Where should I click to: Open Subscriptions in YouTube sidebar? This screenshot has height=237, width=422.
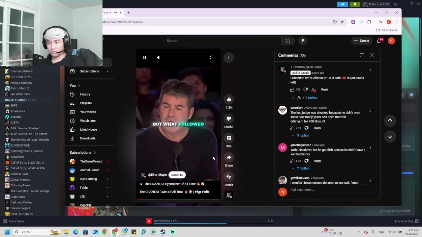pos(89,71)
